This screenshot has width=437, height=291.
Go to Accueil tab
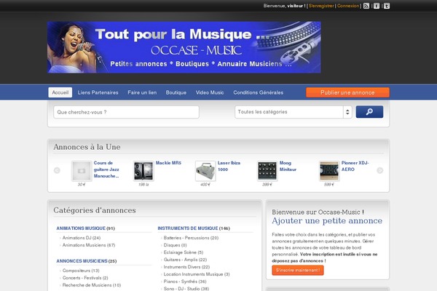60,92
